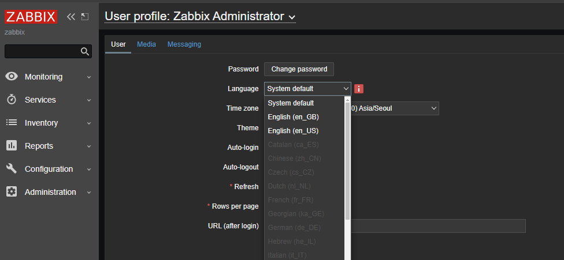Click the disabled Dutch (nl_NL) option

point(305,186)
